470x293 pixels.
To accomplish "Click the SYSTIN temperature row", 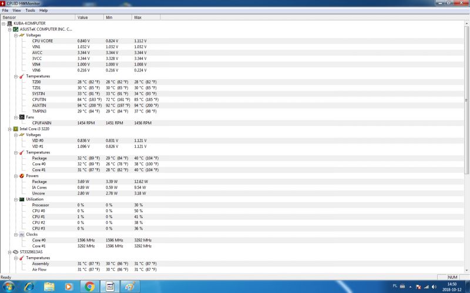I will 232,94.
